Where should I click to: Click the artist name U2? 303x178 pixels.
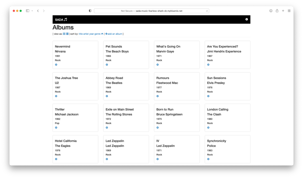click(57, 83)
